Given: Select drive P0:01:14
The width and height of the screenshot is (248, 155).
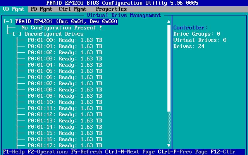Looking at the screenshot, I should (65, 127).
